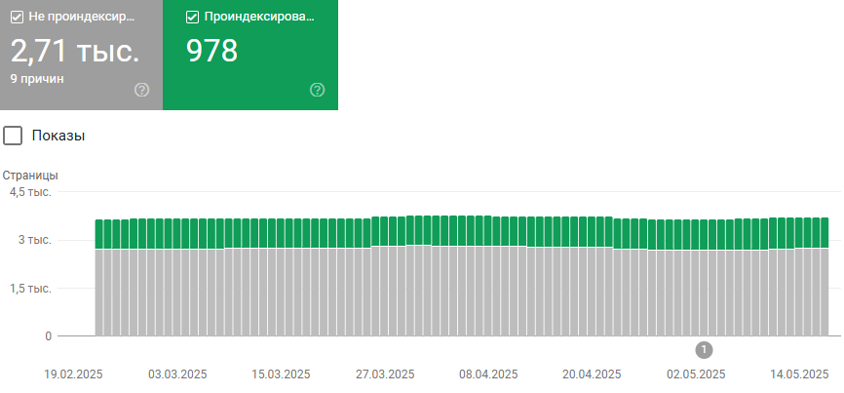
Task: Uncheck the 'Не проиндексир...' checkbox
Action: [17, 18]
